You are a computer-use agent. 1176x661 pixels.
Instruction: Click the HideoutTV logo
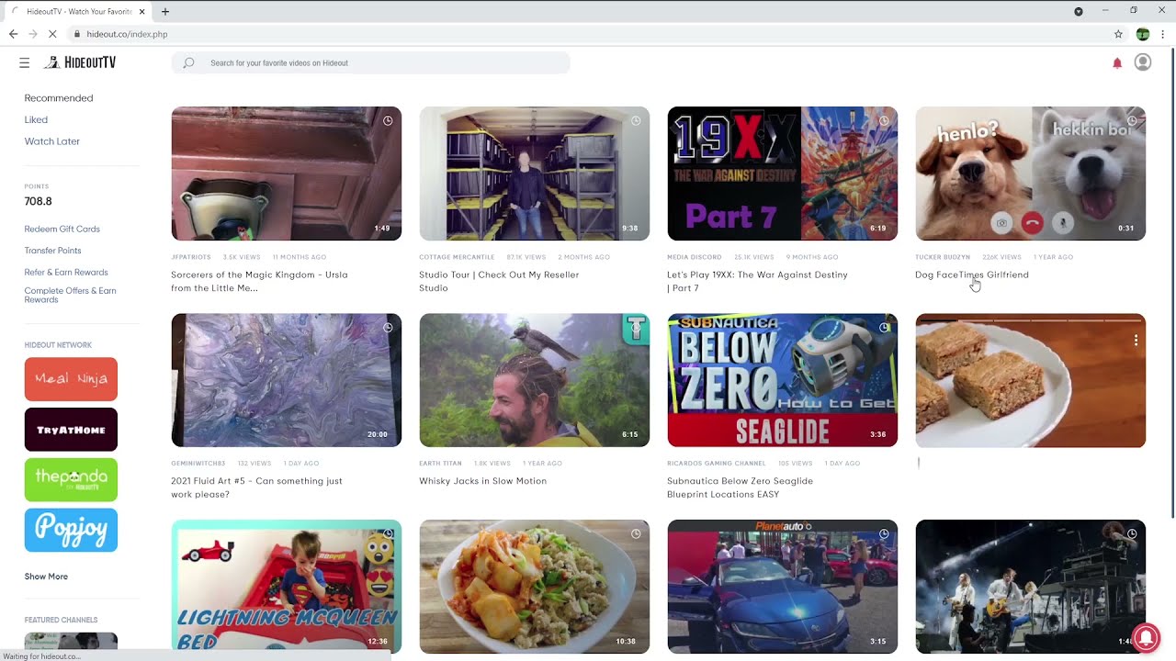tap(80, 62)
